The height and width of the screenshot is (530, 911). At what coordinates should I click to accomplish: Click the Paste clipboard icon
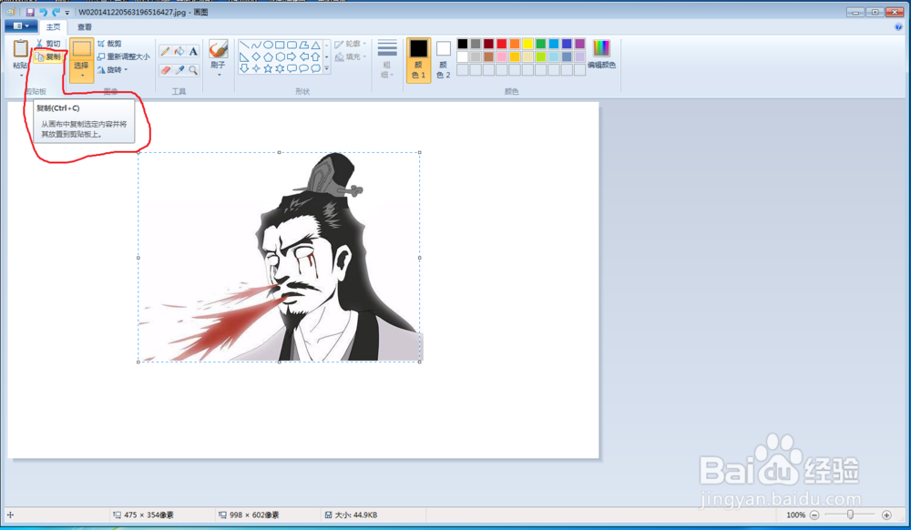pos(20,49)
